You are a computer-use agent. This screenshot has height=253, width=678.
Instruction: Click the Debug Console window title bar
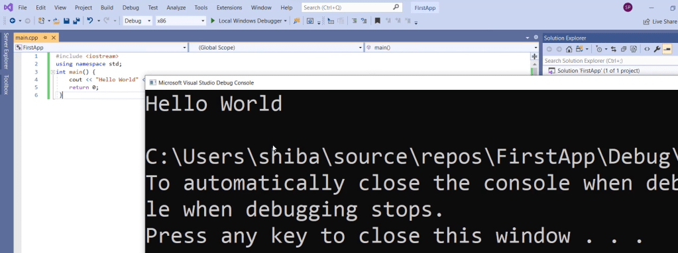point(411,83)
